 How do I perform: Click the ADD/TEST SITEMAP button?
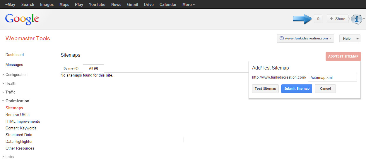tap(343, 56)
